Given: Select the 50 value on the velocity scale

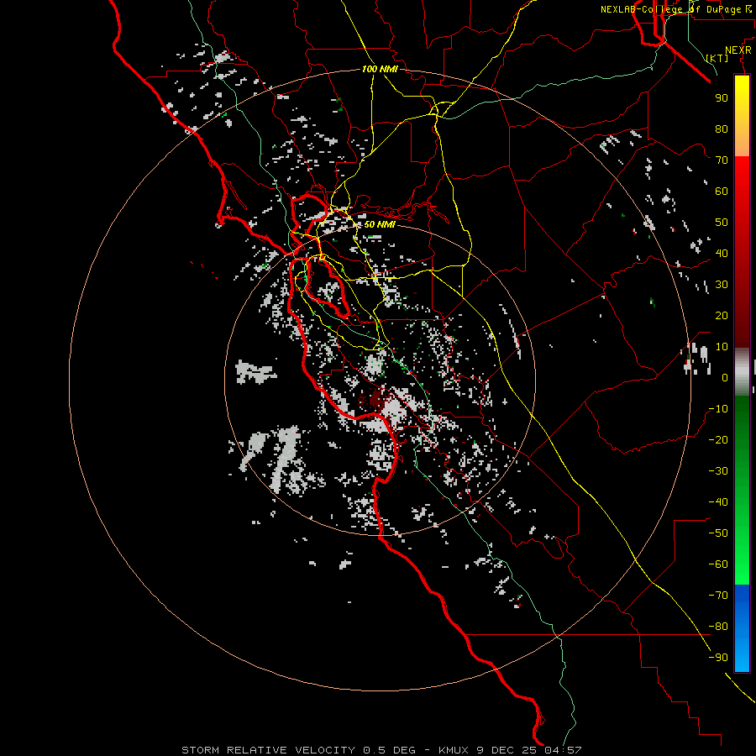Looking at the screenshot, I should (722, 223).
